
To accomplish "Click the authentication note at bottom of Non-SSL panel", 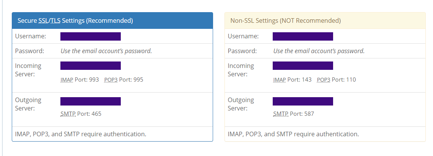I will coord(293,134).
